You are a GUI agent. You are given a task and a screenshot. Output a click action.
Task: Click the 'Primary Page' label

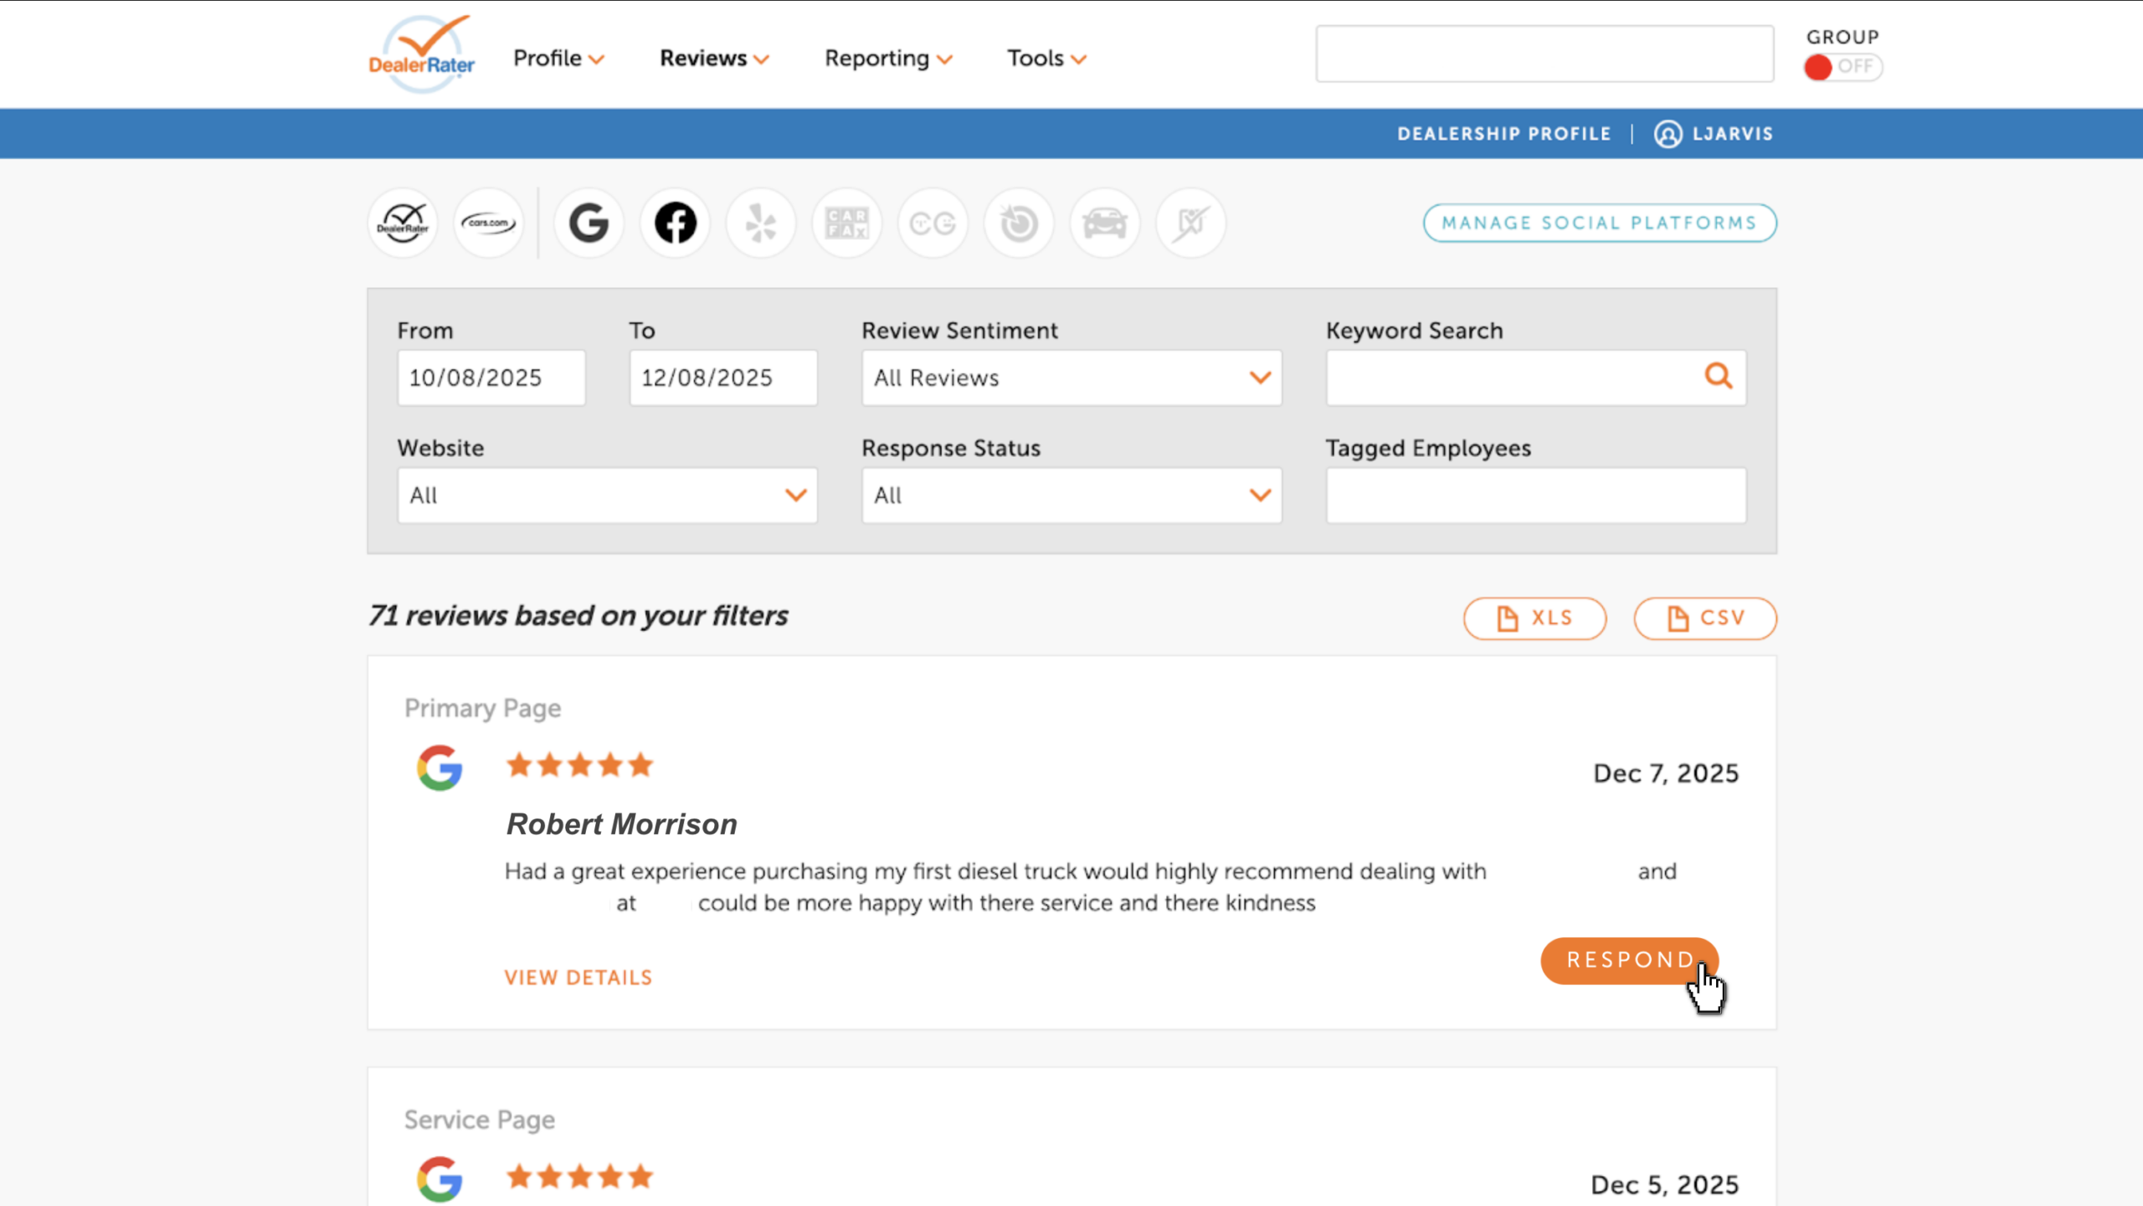[483, 709]
